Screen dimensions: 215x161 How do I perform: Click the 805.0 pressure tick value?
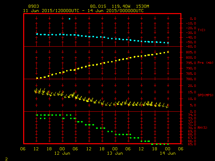191,52
